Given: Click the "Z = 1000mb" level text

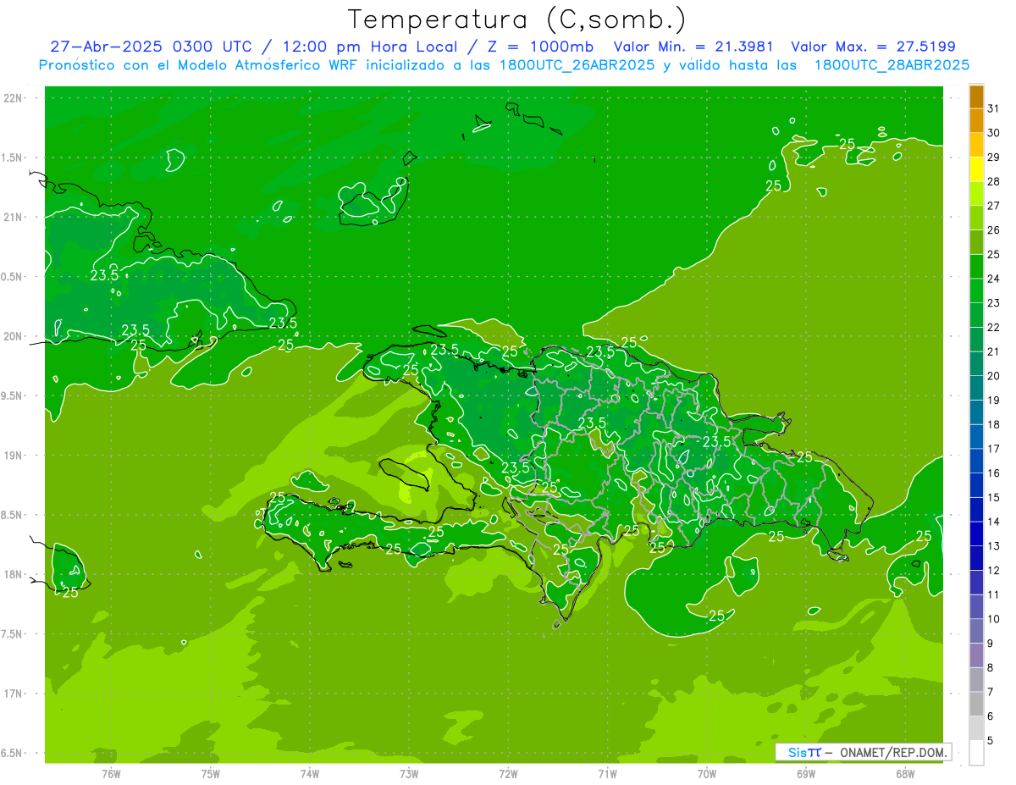Looking at the screenshot, I should coord(536,47).
